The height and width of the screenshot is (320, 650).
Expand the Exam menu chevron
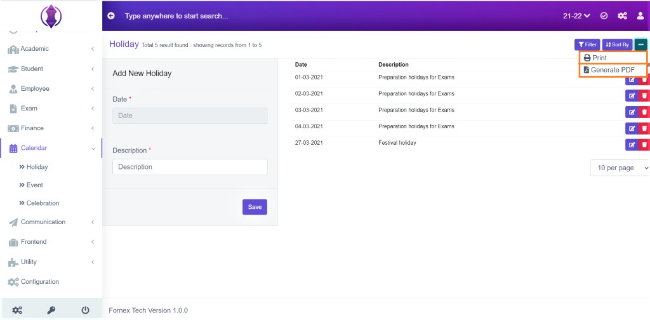(x=93, y=109)
